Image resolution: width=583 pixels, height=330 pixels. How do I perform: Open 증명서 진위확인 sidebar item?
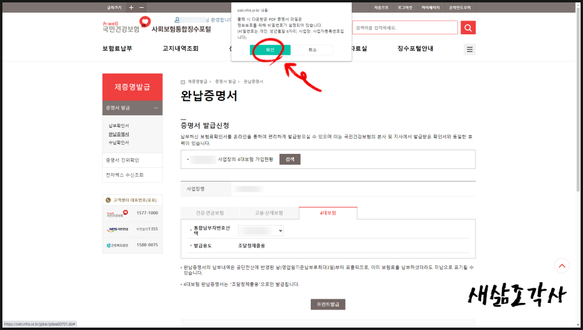[132, 160]
